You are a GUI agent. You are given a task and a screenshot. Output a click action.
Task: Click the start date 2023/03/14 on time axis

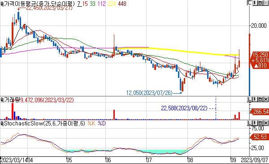coord(13,160)
